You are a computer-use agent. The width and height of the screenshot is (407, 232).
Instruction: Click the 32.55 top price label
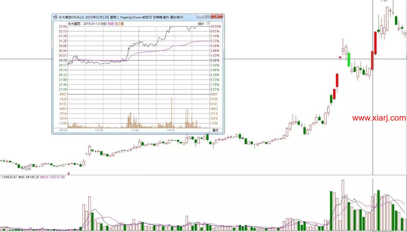(63, 27)
